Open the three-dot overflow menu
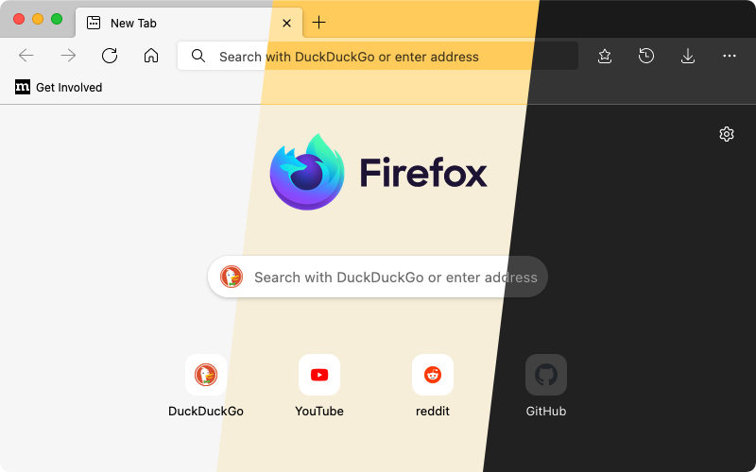 [x=729, y=56]
